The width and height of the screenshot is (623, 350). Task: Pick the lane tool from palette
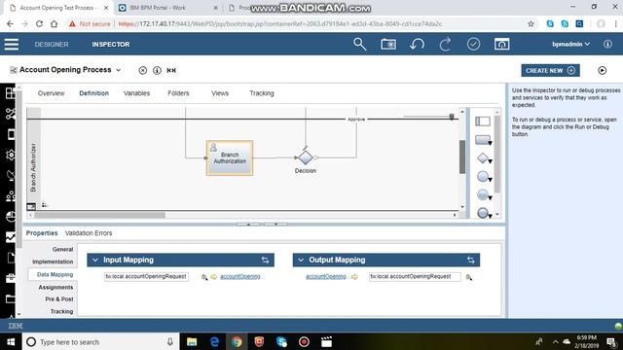tap(483, 121)
